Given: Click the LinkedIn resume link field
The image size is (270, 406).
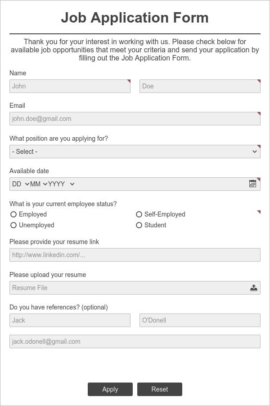Looking at the screenshot, I should [135, 254].
